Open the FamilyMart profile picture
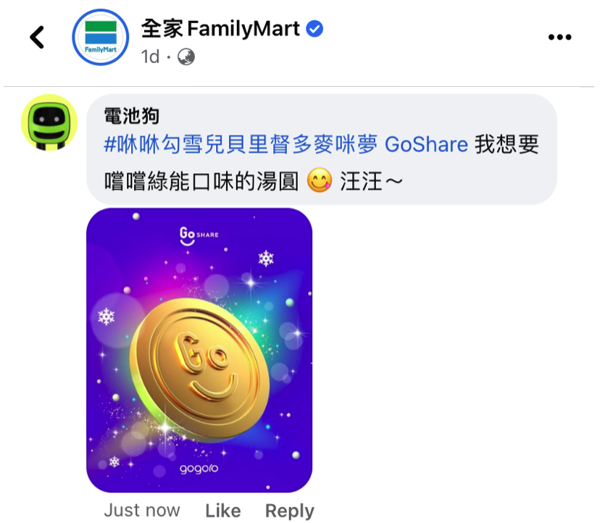Image resolution: width=600 pixels, height=523 pixels. click(101, 37)
